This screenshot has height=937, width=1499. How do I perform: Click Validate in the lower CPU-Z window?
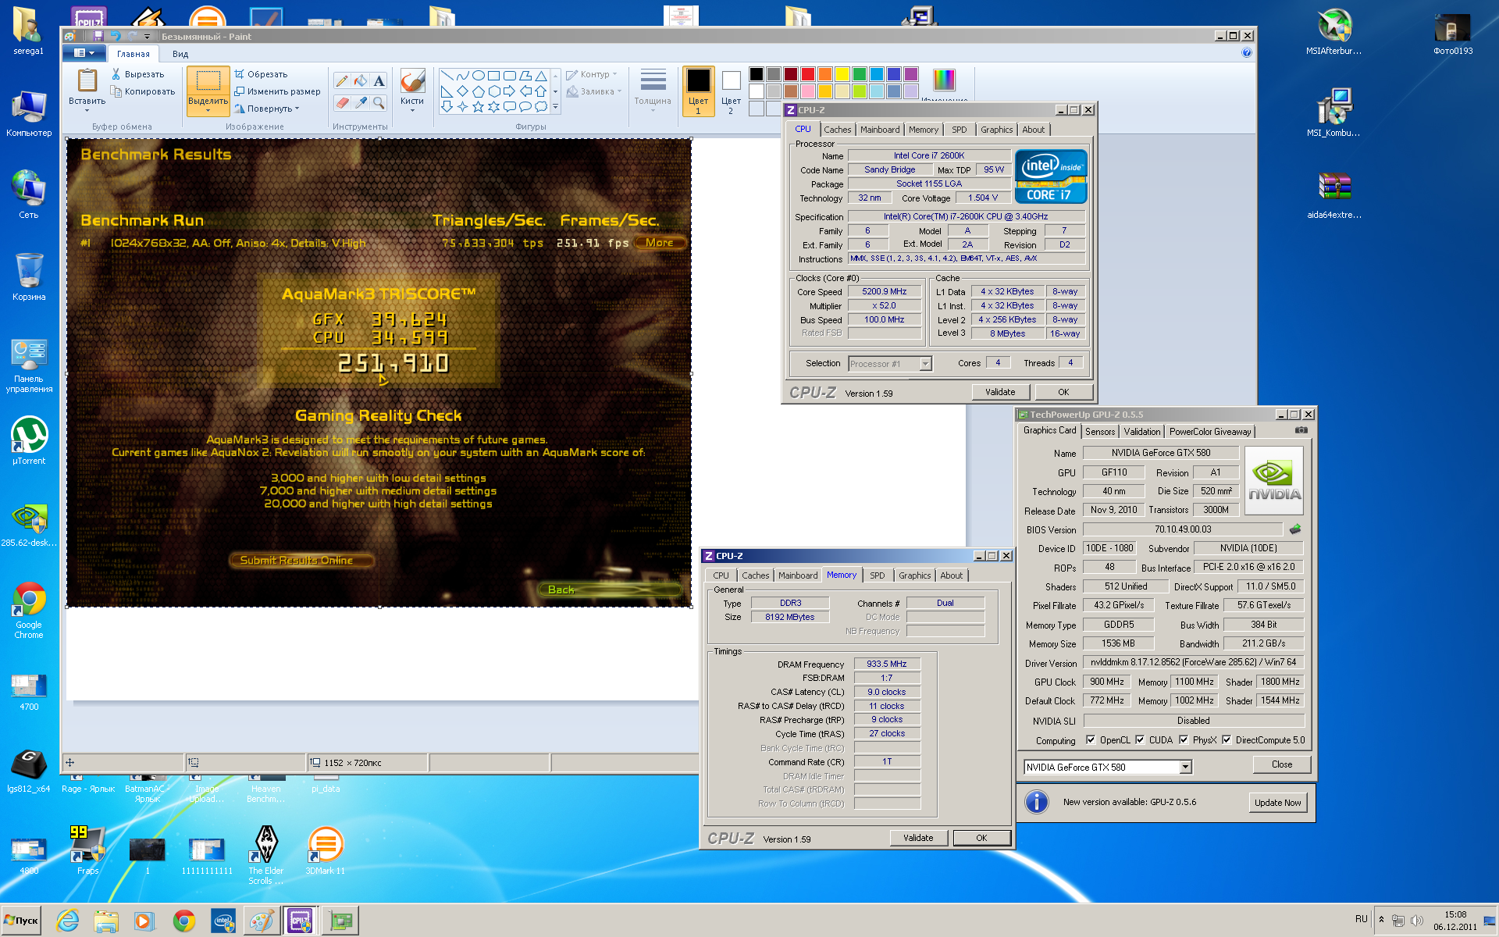pos(918,838)
